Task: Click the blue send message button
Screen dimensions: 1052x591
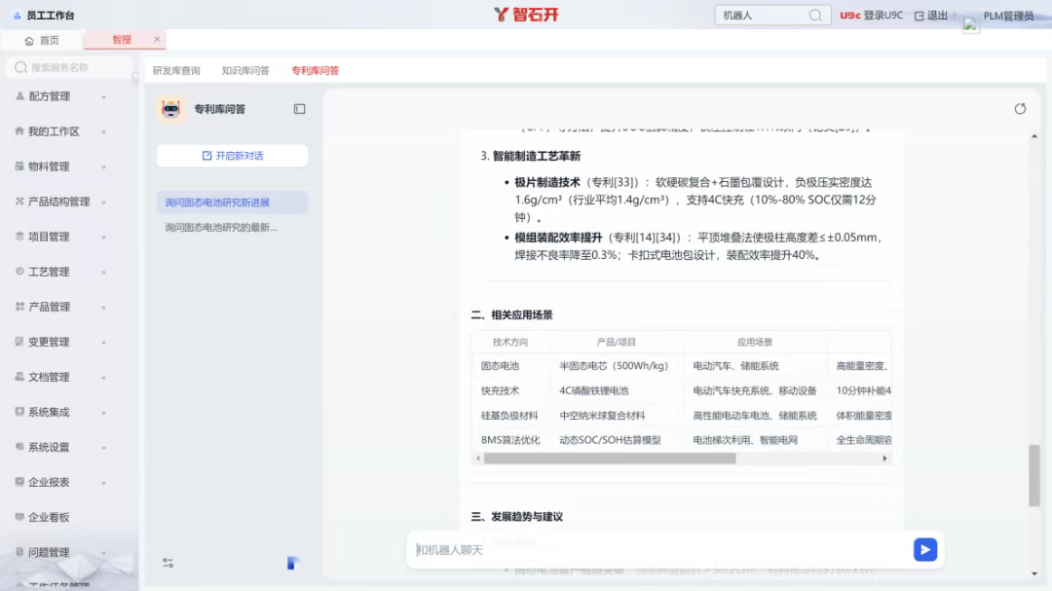Action: (923, 549)
